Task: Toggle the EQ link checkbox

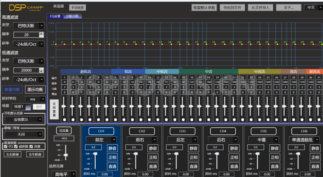Action: [5, 147]
